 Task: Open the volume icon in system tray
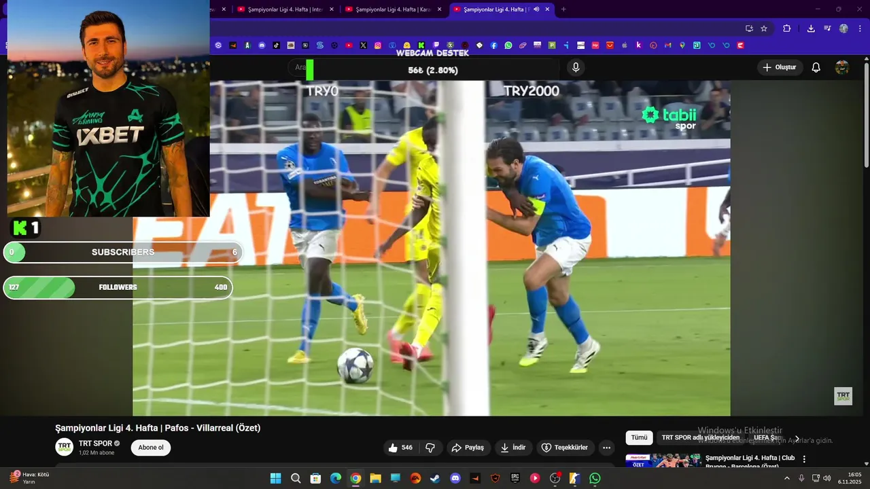tap(827, 478)
